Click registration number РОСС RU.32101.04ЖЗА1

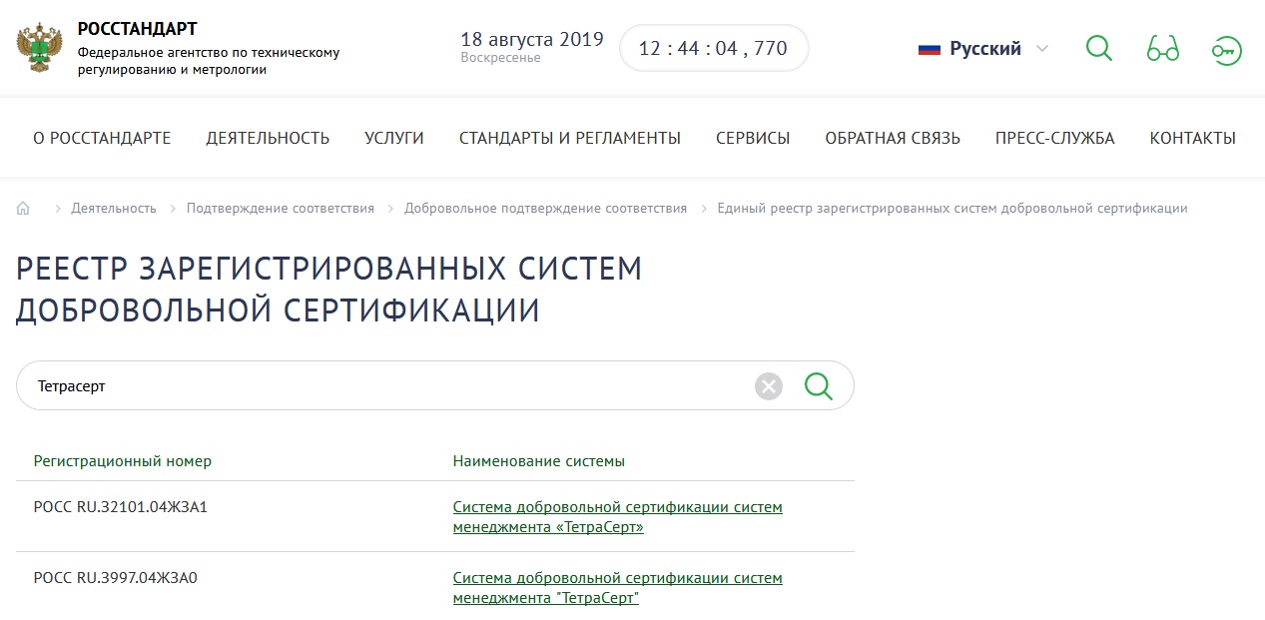[x=121, y=507]
